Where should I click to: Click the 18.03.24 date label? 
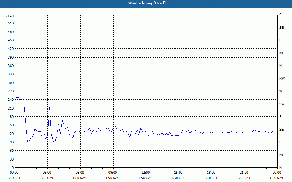(276, 178)
